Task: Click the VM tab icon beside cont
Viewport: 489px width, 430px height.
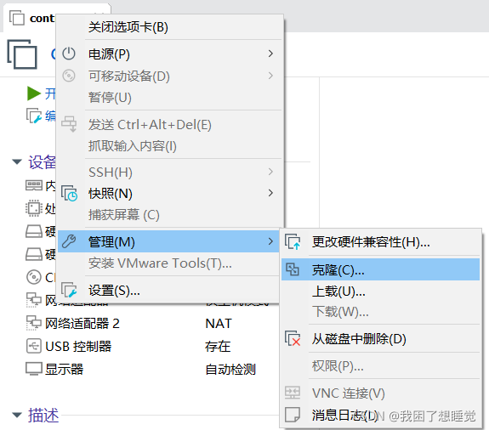Action: point(17,18)
